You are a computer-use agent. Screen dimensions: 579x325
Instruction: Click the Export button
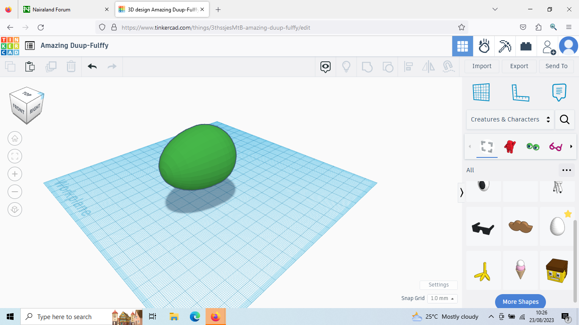coord(519,66)
